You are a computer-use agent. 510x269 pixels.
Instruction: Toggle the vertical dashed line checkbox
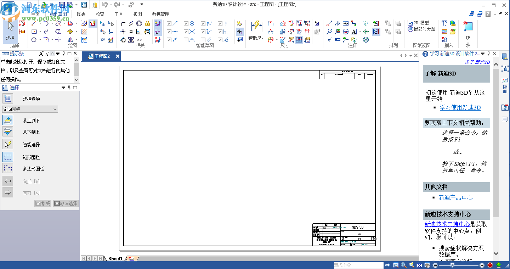tap(220, 23)
